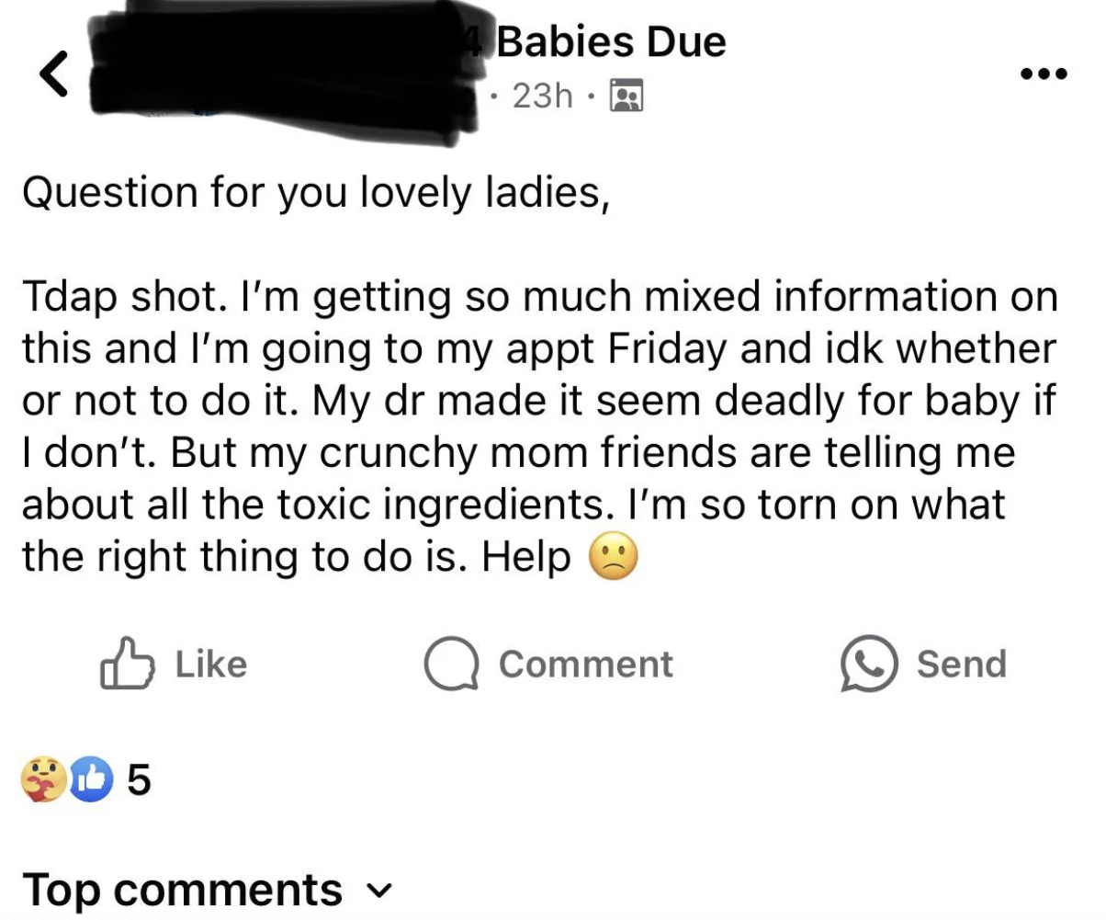View who reacted via the count 5
The width and height of the screenshot is (1106, 920).
pos(138,780)
